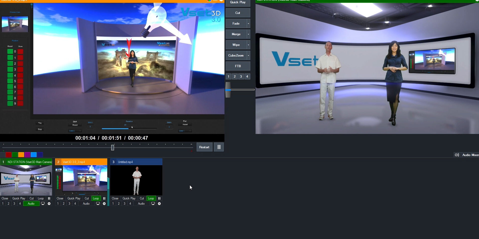Toggle Audio on Vset3D 3.0_2.mp4 input
Viewport: 479px width, 239px height.
click(x=86, y=204)
